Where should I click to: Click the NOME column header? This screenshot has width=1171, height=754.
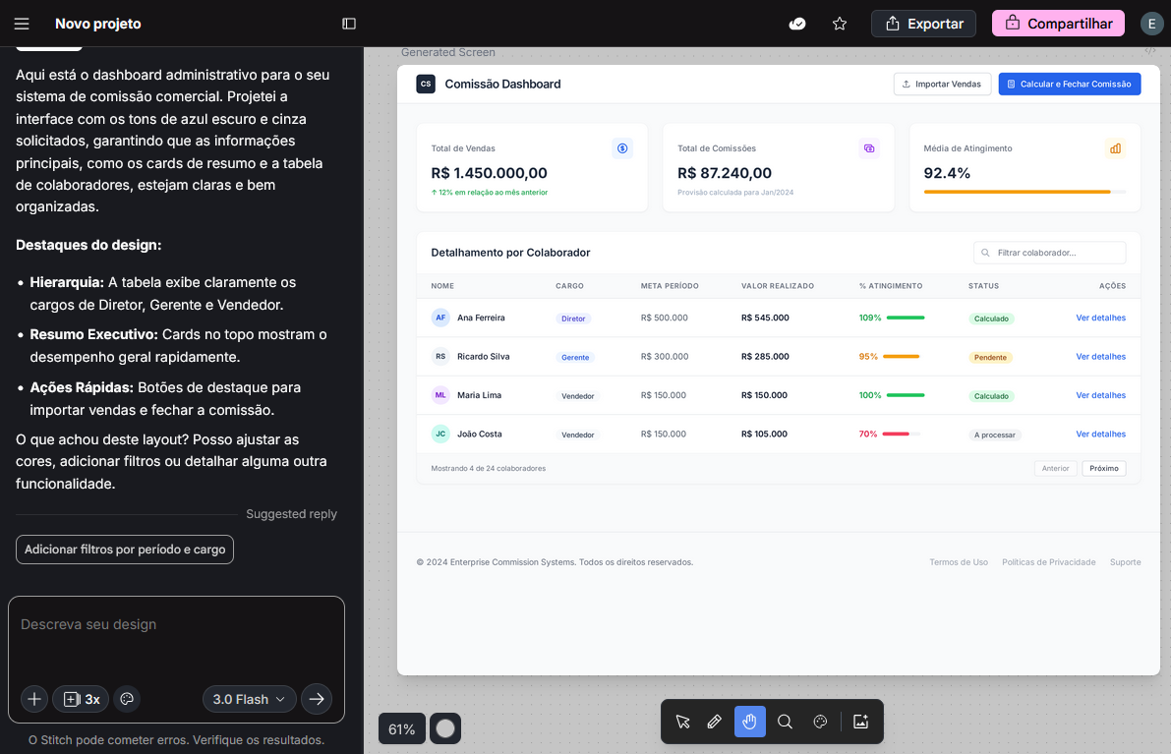[x=442, y=286]
